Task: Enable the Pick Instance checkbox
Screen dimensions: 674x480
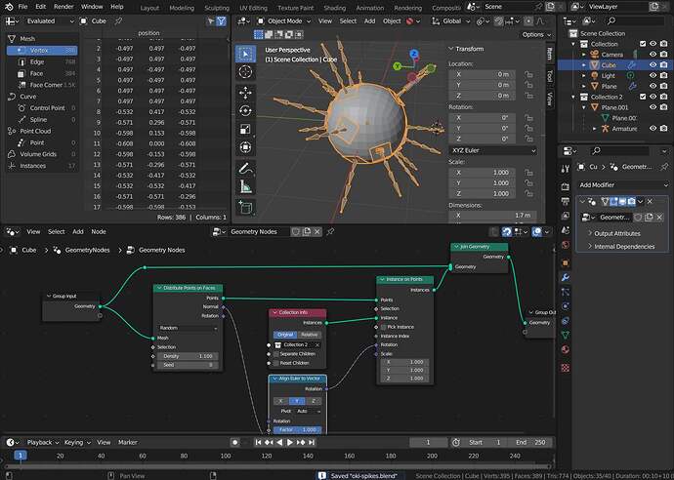Action: click(384, 327)
